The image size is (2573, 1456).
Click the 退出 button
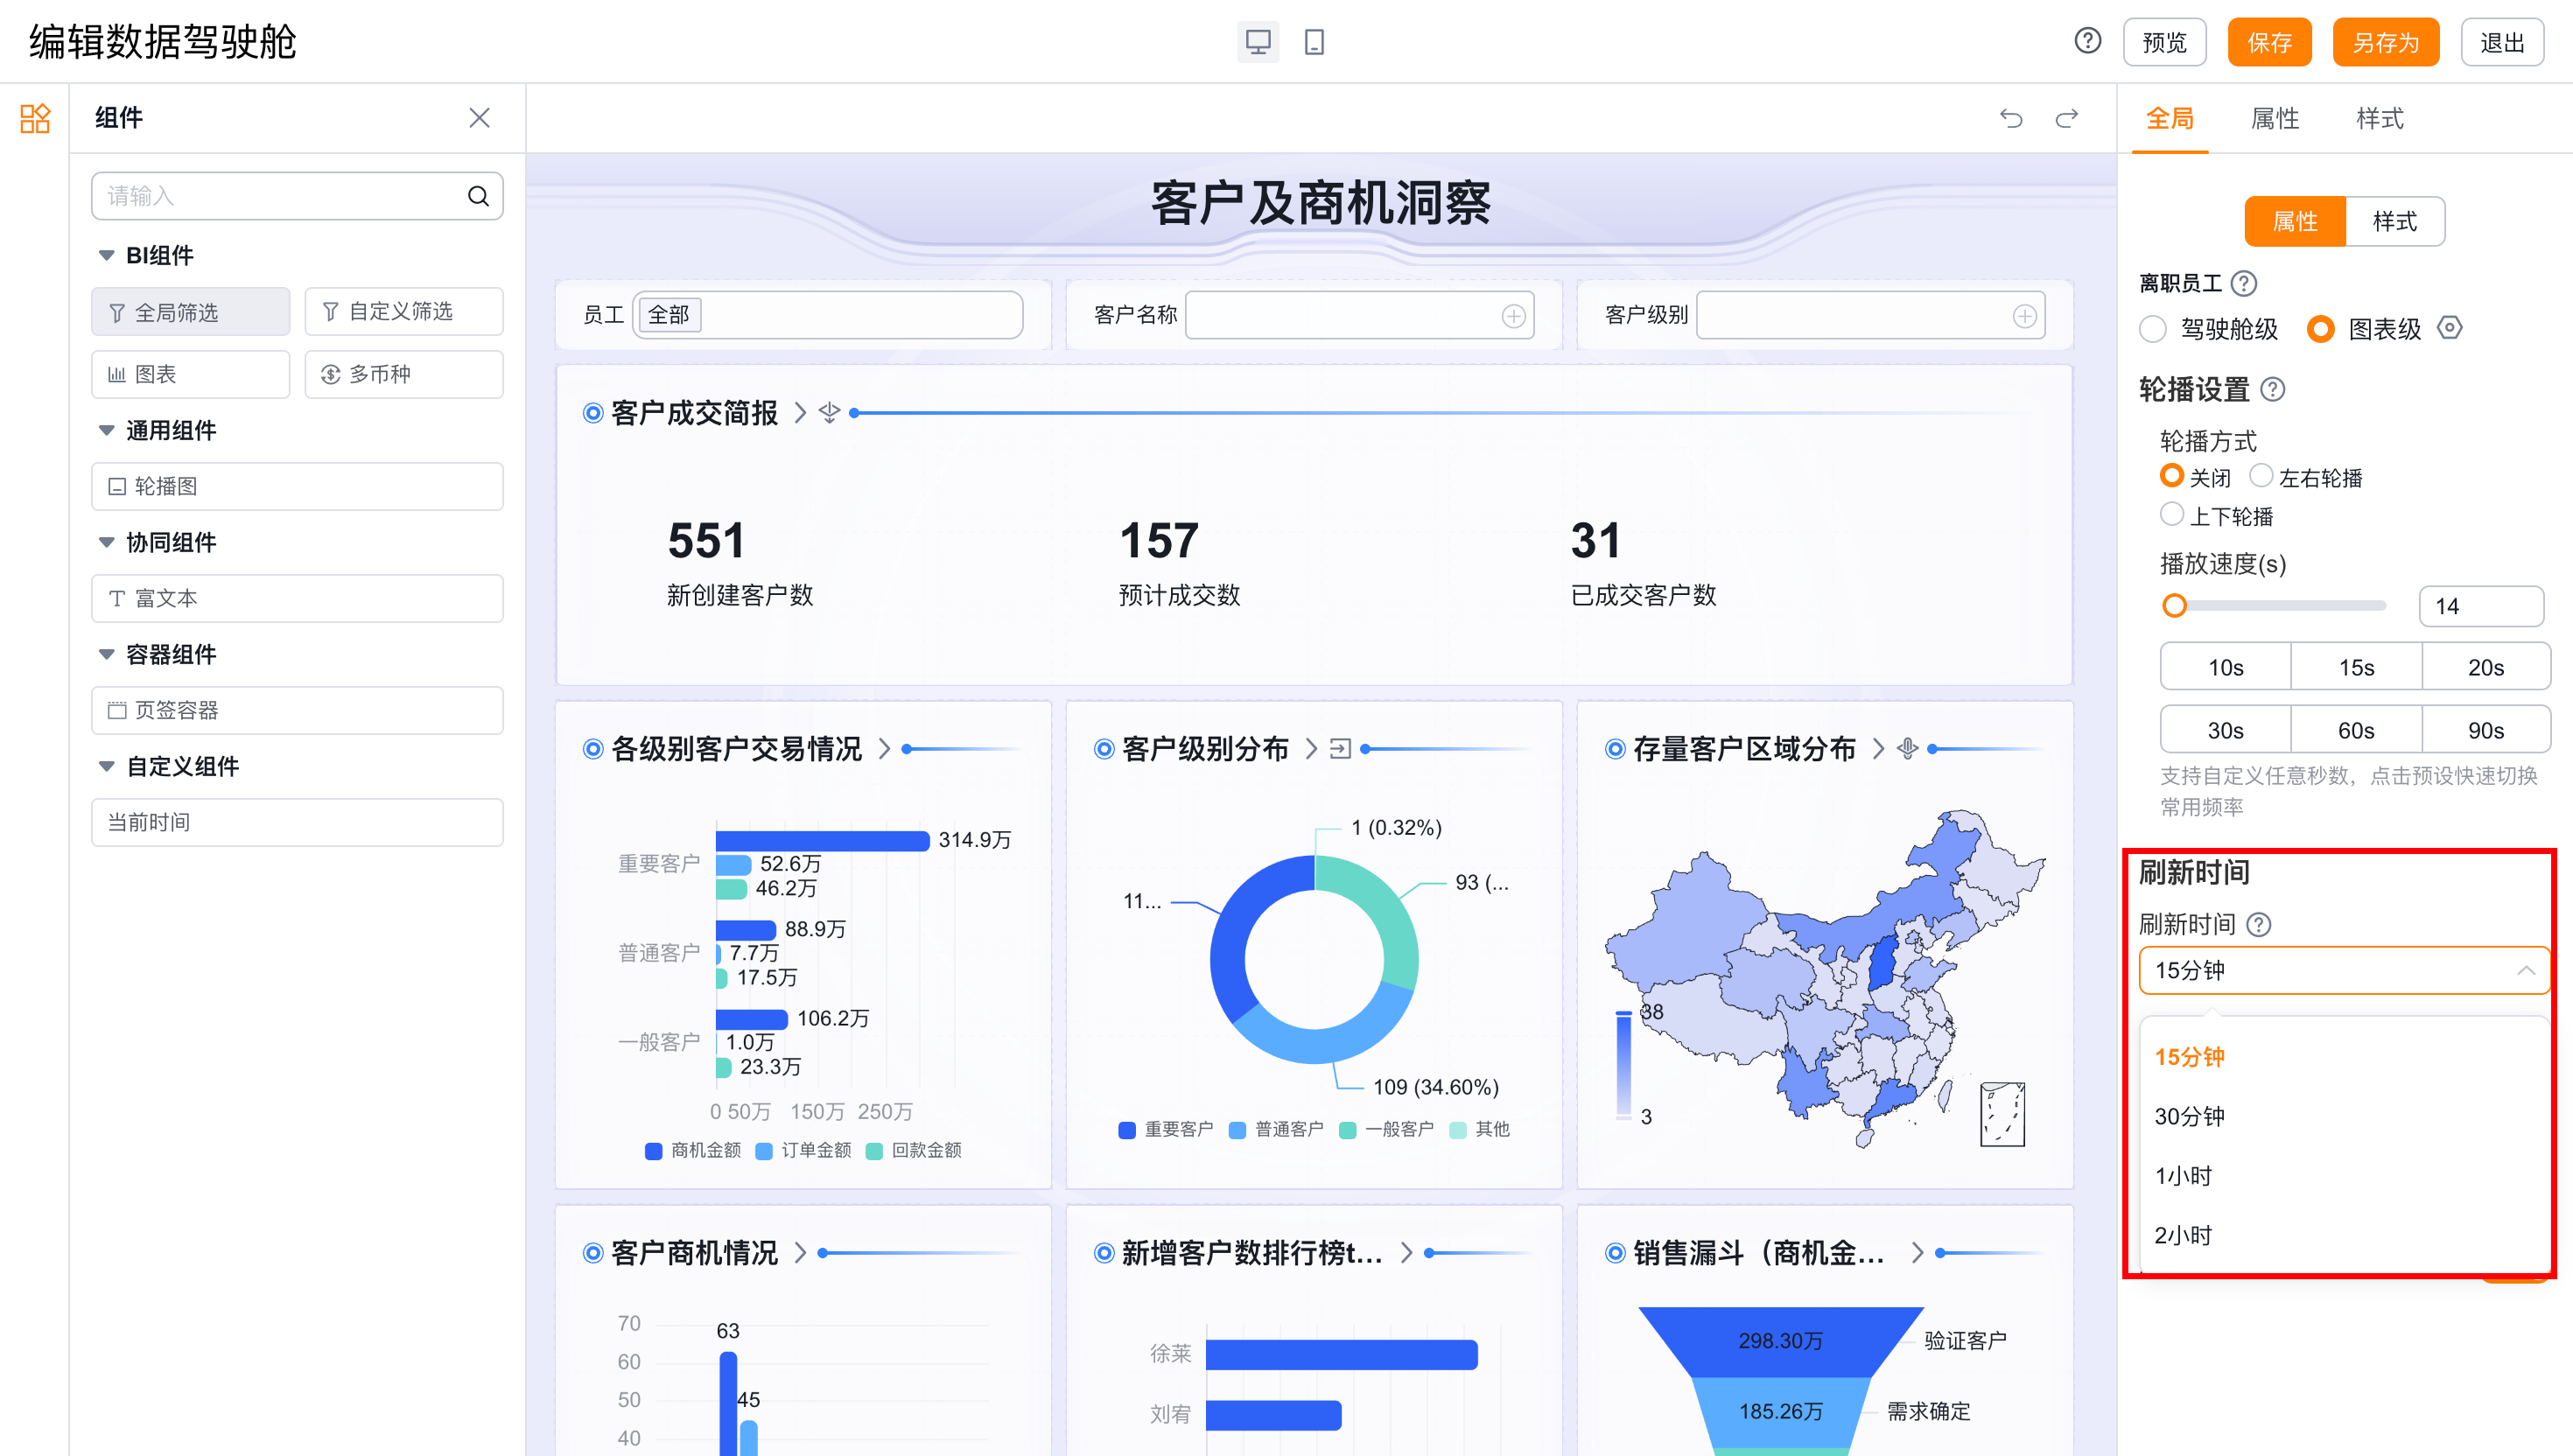pos(2502,42)
